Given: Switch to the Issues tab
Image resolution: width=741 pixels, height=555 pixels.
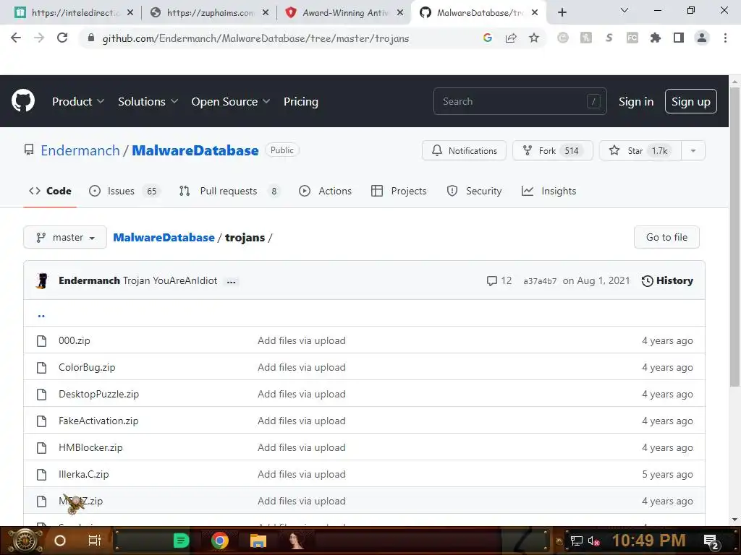Looking at the screenshot, I should (x=125, y=191).
